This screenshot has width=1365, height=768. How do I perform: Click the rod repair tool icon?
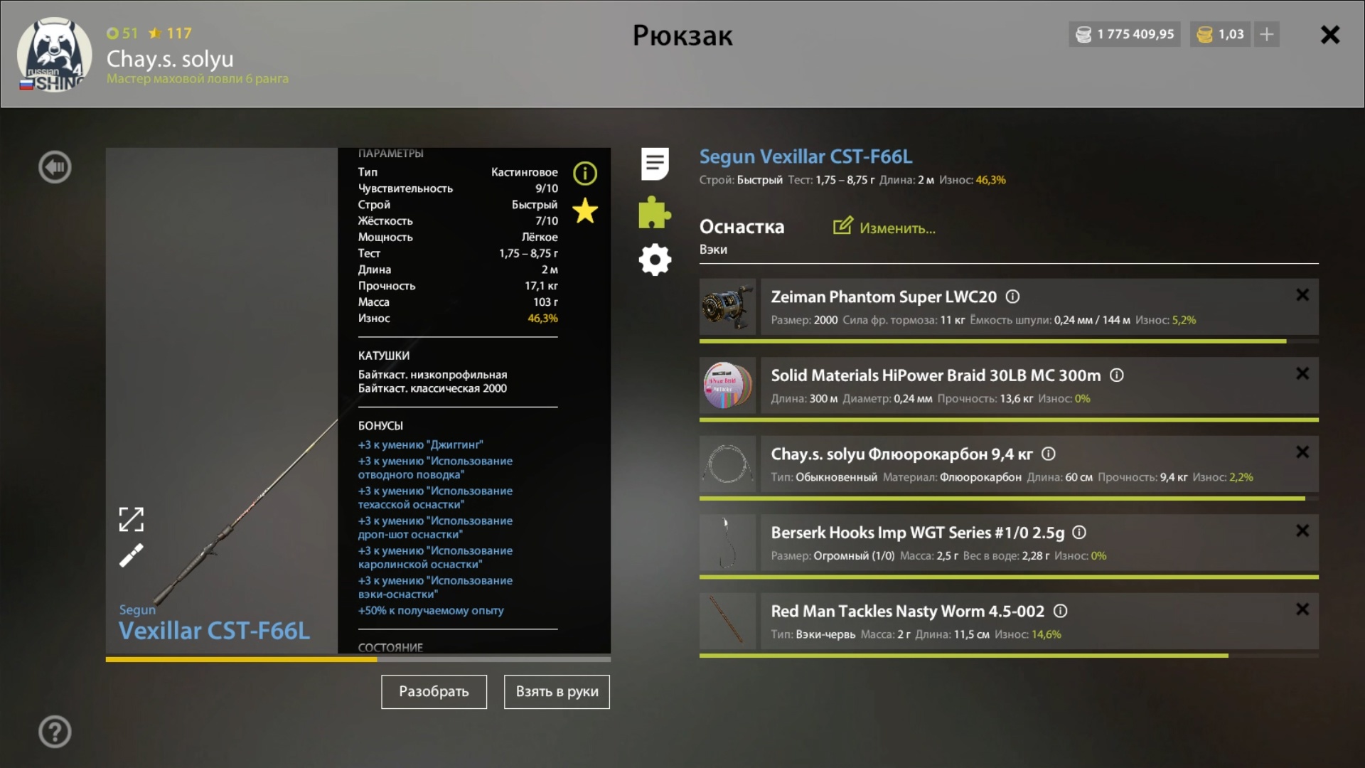pyautogui.click(x=132, y=555)
